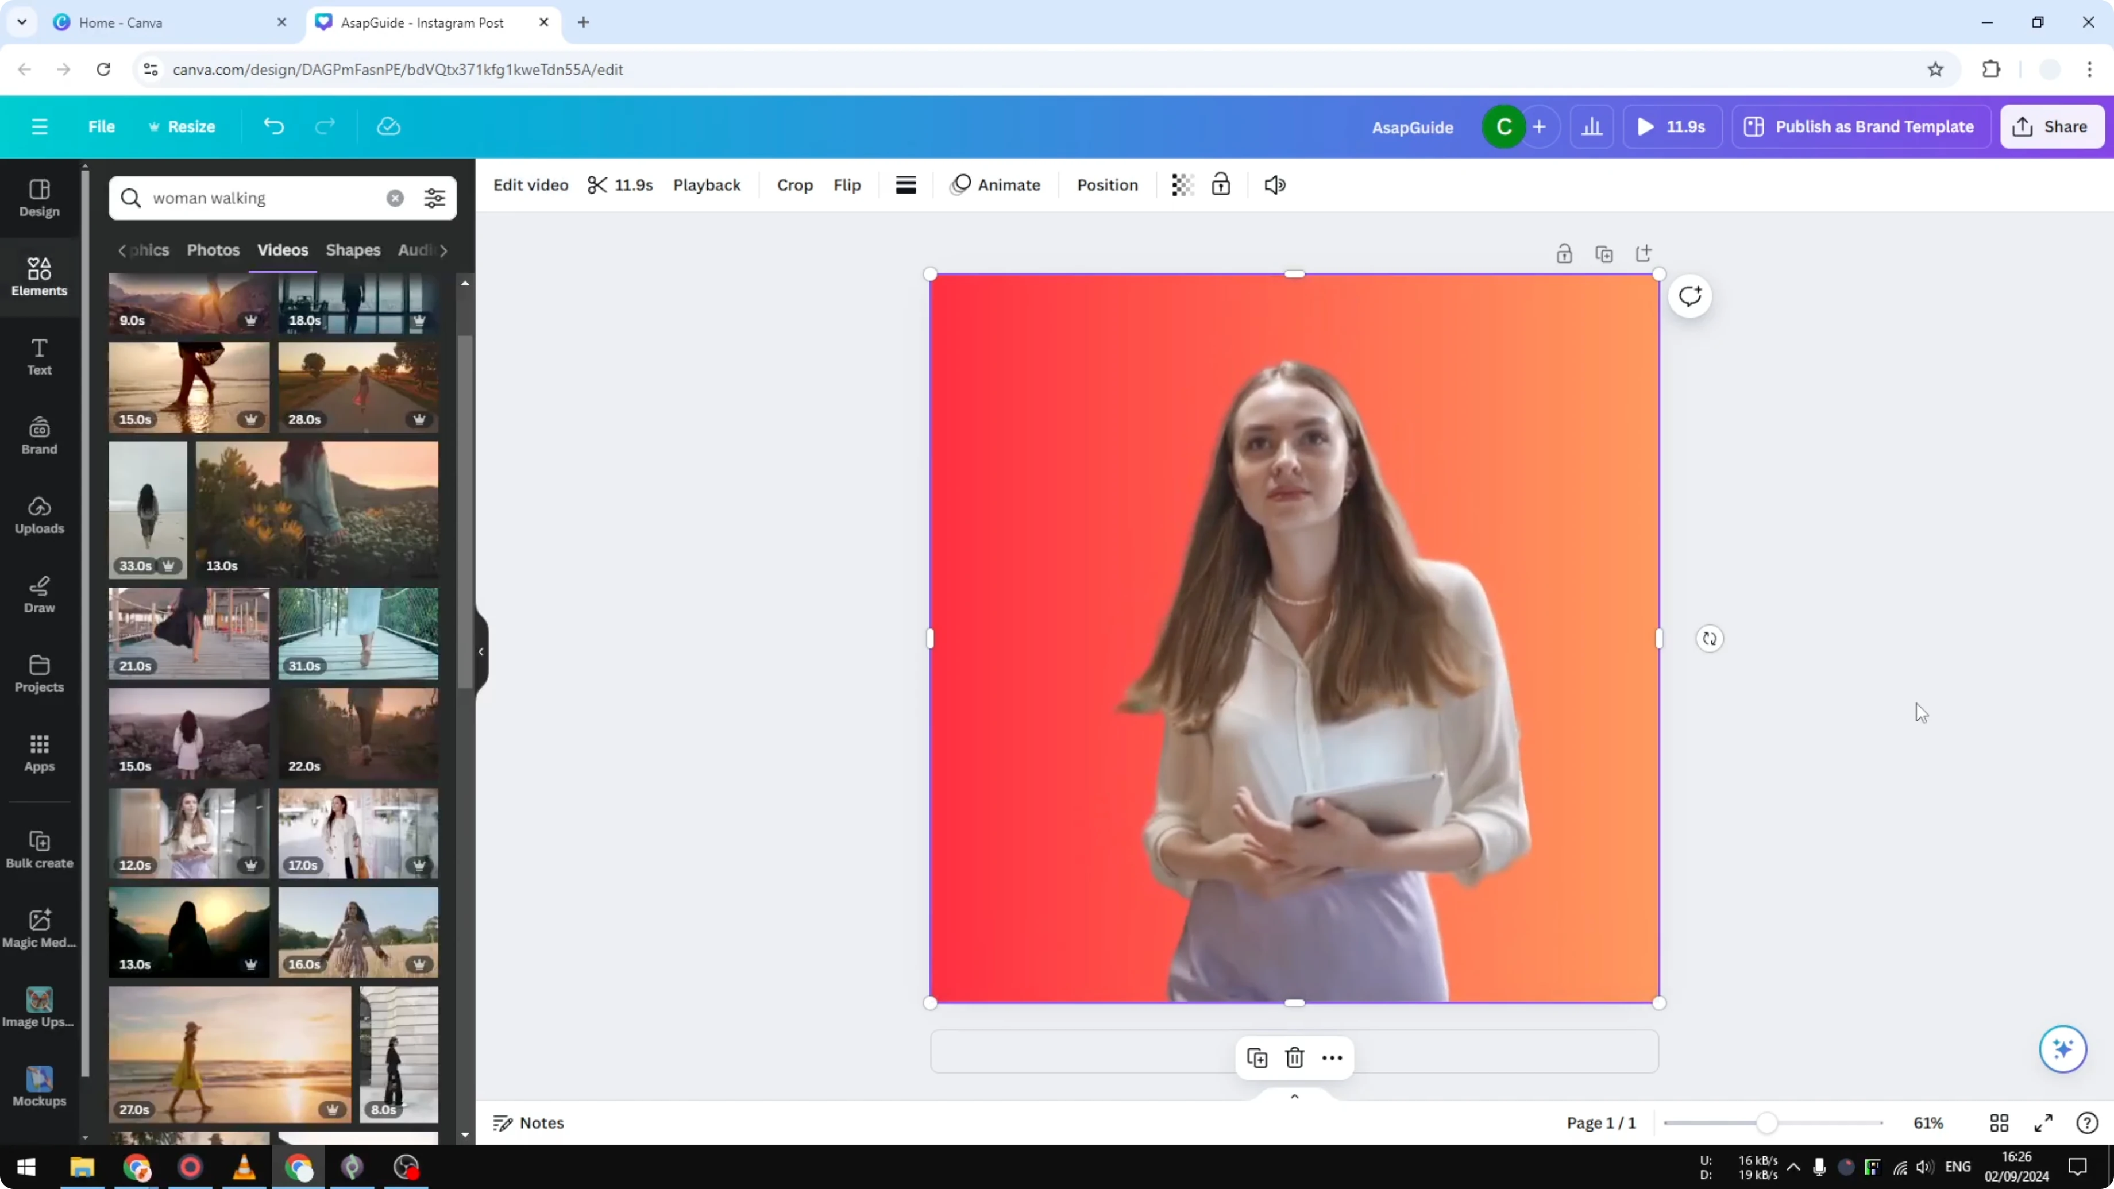Adjust the zoom slider handle

tap(1766, 1122)
